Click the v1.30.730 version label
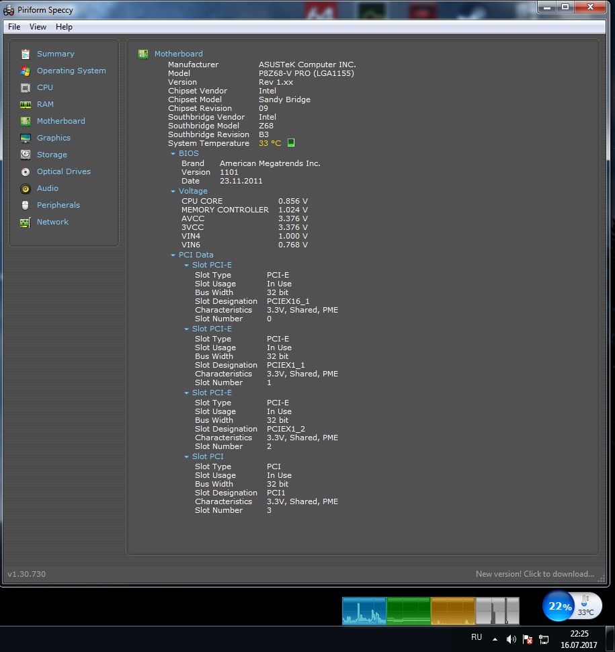 [27, 574]
